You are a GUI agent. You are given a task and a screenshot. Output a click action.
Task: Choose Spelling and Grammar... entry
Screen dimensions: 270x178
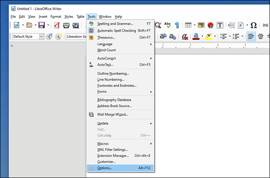120,24
